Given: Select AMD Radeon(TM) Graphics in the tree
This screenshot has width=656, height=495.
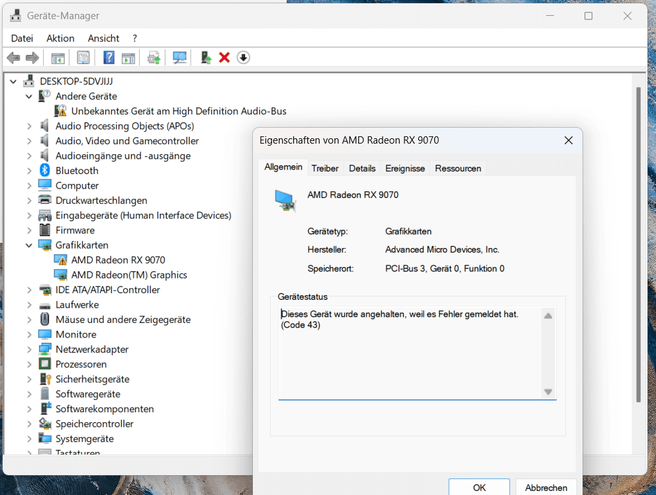Looking at the screenshot, I should tap(129, 275).
